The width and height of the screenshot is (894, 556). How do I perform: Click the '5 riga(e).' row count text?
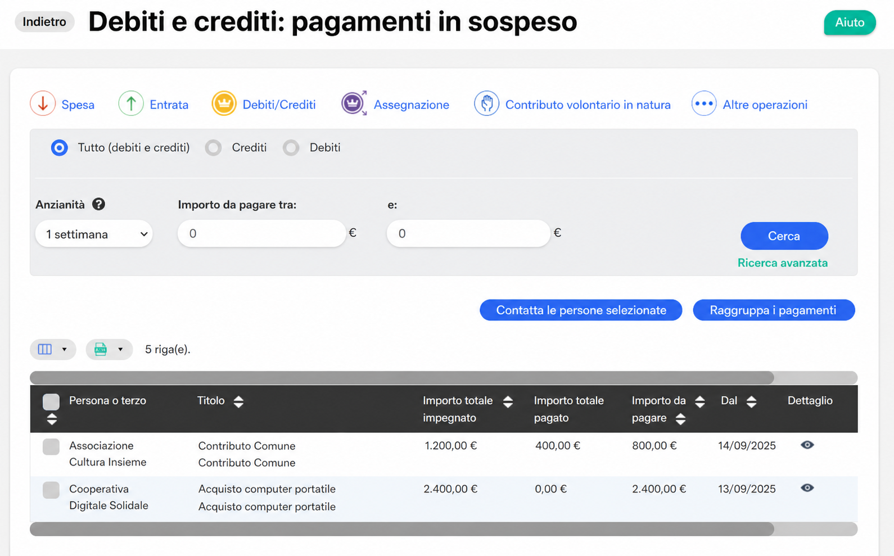[168, 349]
